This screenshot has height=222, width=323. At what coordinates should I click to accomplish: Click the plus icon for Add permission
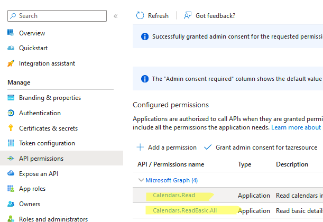140,147
